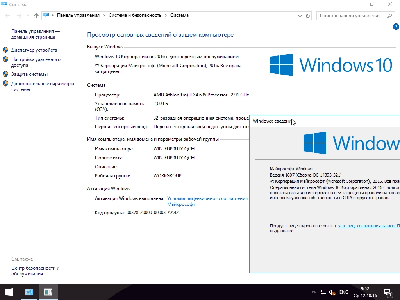Open Action Center notifications icon
Screen dimensions: 400x300
coord(387,293)
